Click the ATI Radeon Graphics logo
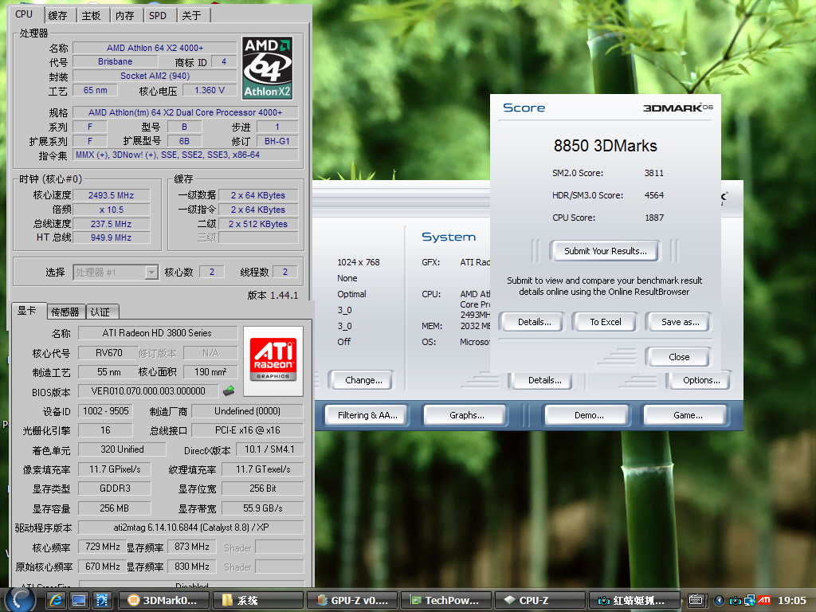The width and height of the screenshot is (816, 612). 273,361
